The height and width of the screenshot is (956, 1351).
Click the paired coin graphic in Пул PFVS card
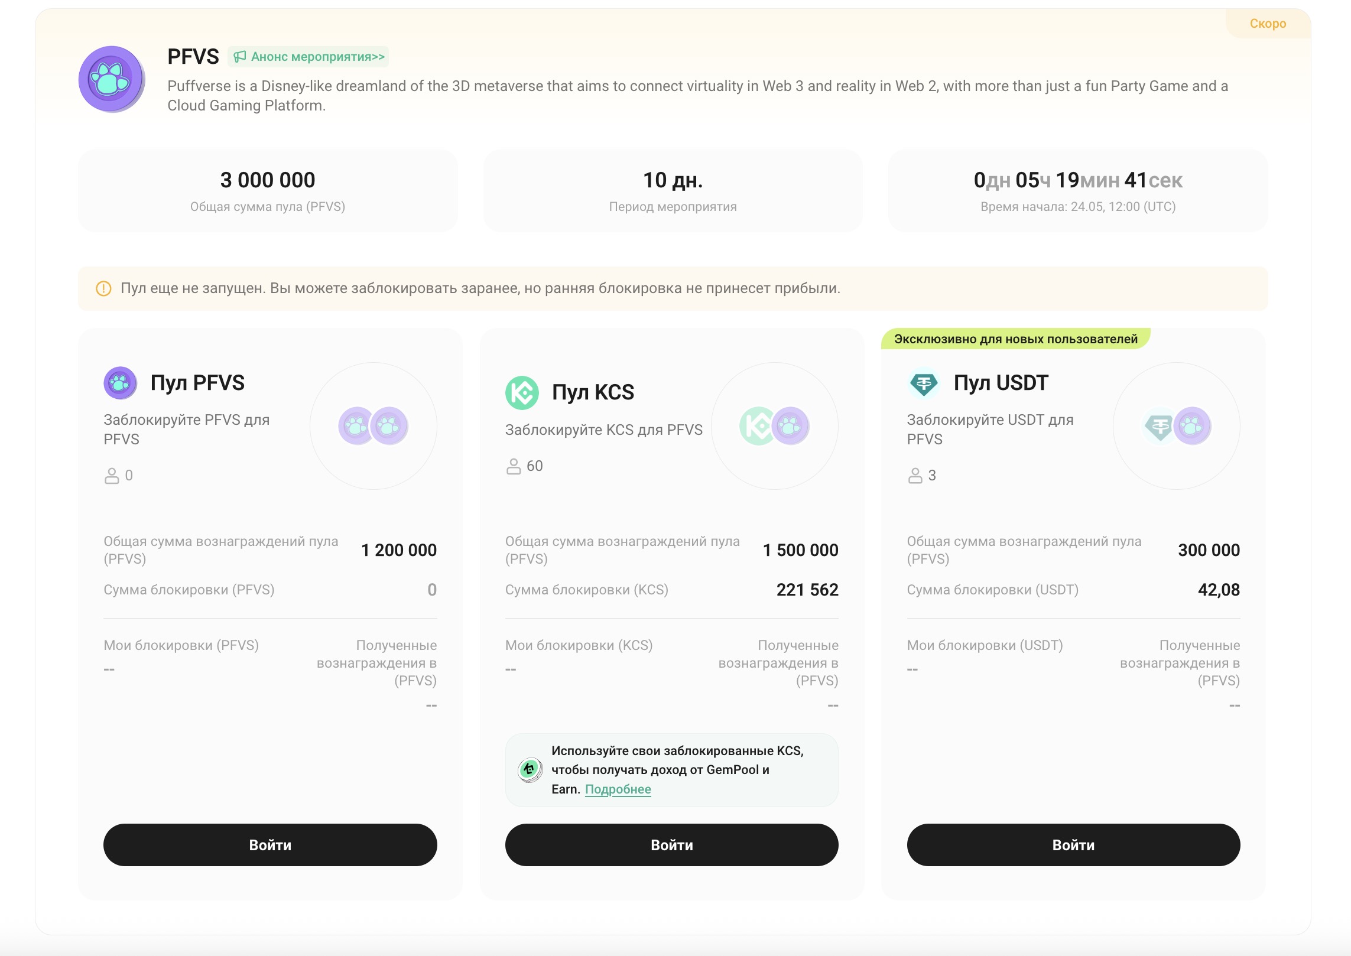tap(373, 425)
